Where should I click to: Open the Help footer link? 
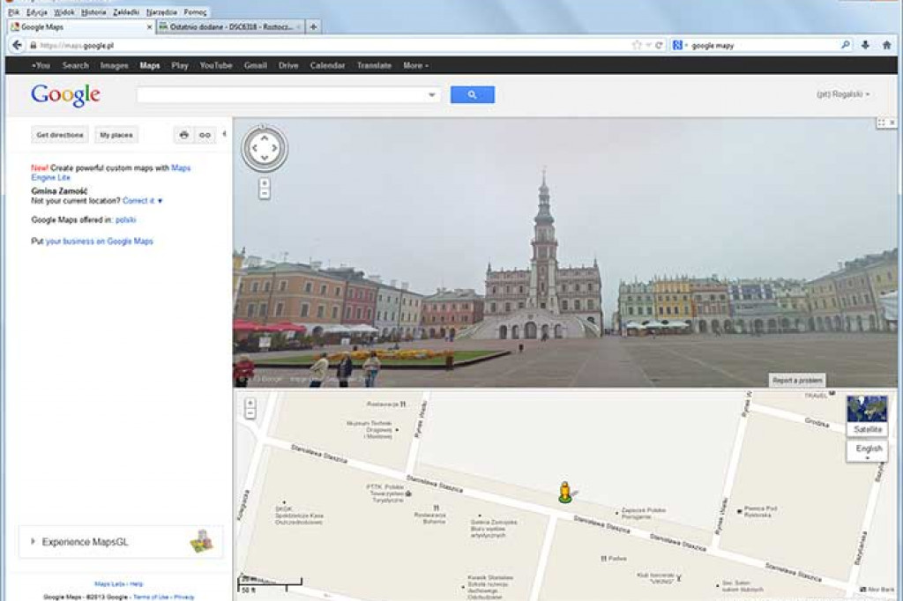(137, 583)
